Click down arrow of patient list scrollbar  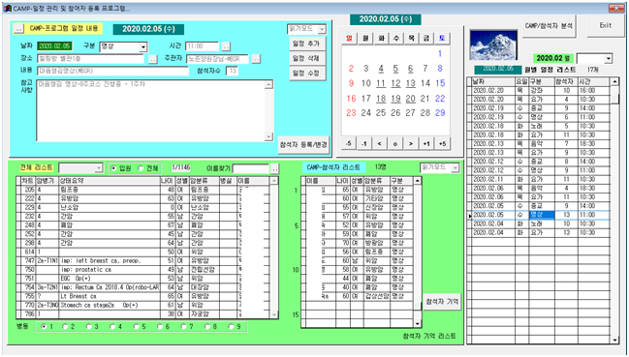click(274, 314)
